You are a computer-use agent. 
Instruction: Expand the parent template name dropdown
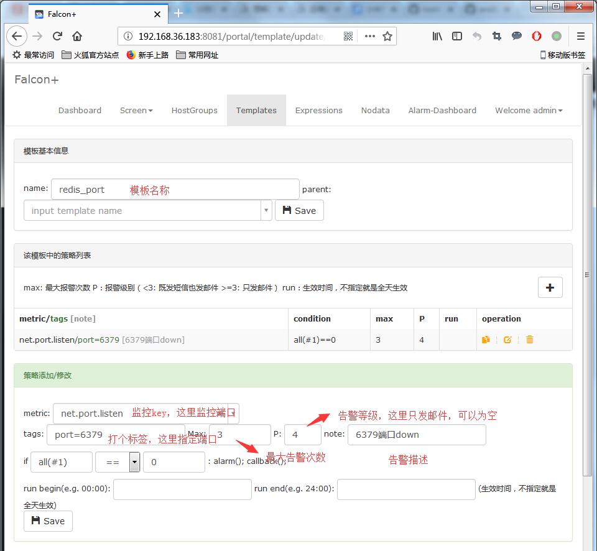pos(266,210)
